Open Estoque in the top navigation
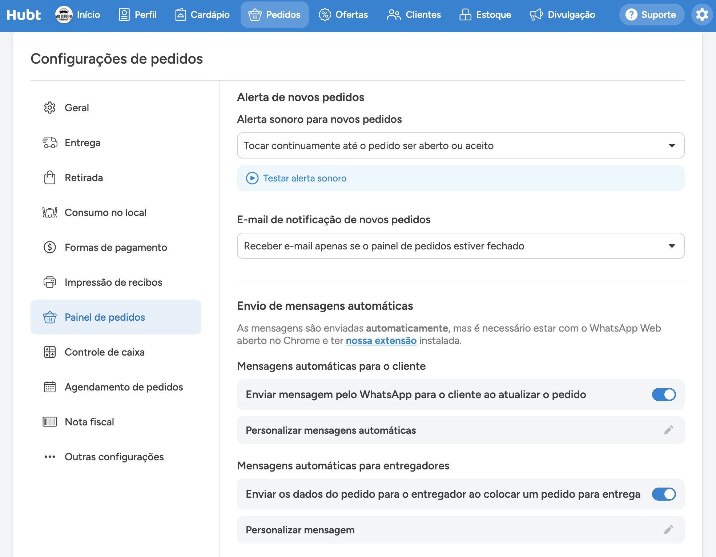The height and width of the screenshot is (557, 716). click(x=485, y=15)
